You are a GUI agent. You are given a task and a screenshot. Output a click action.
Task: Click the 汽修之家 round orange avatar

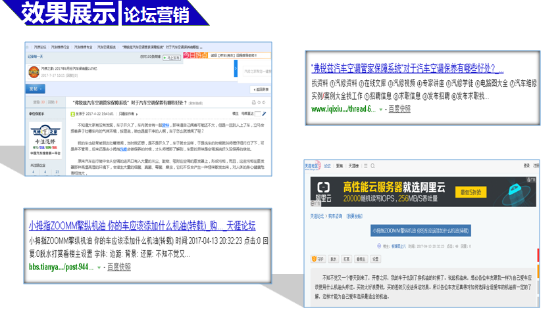coord(34,72)
